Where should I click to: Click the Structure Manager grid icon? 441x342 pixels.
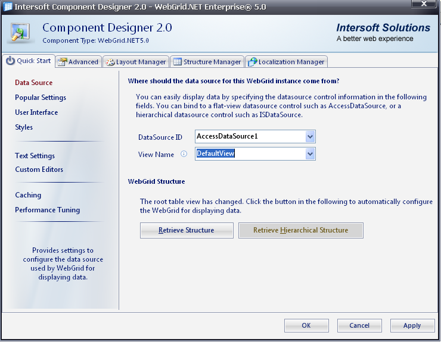[x=178, y=61]
